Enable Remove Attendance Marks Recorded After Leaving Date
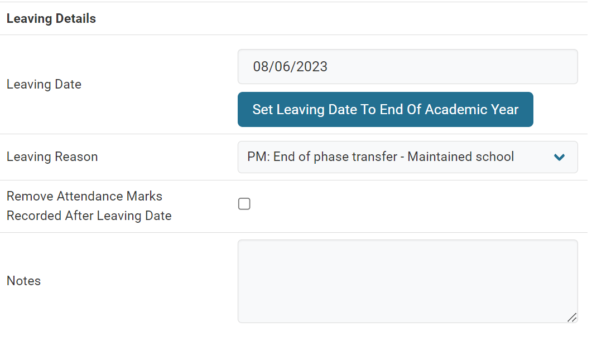This screenshot has height=347, width=592. click(244, 204)
